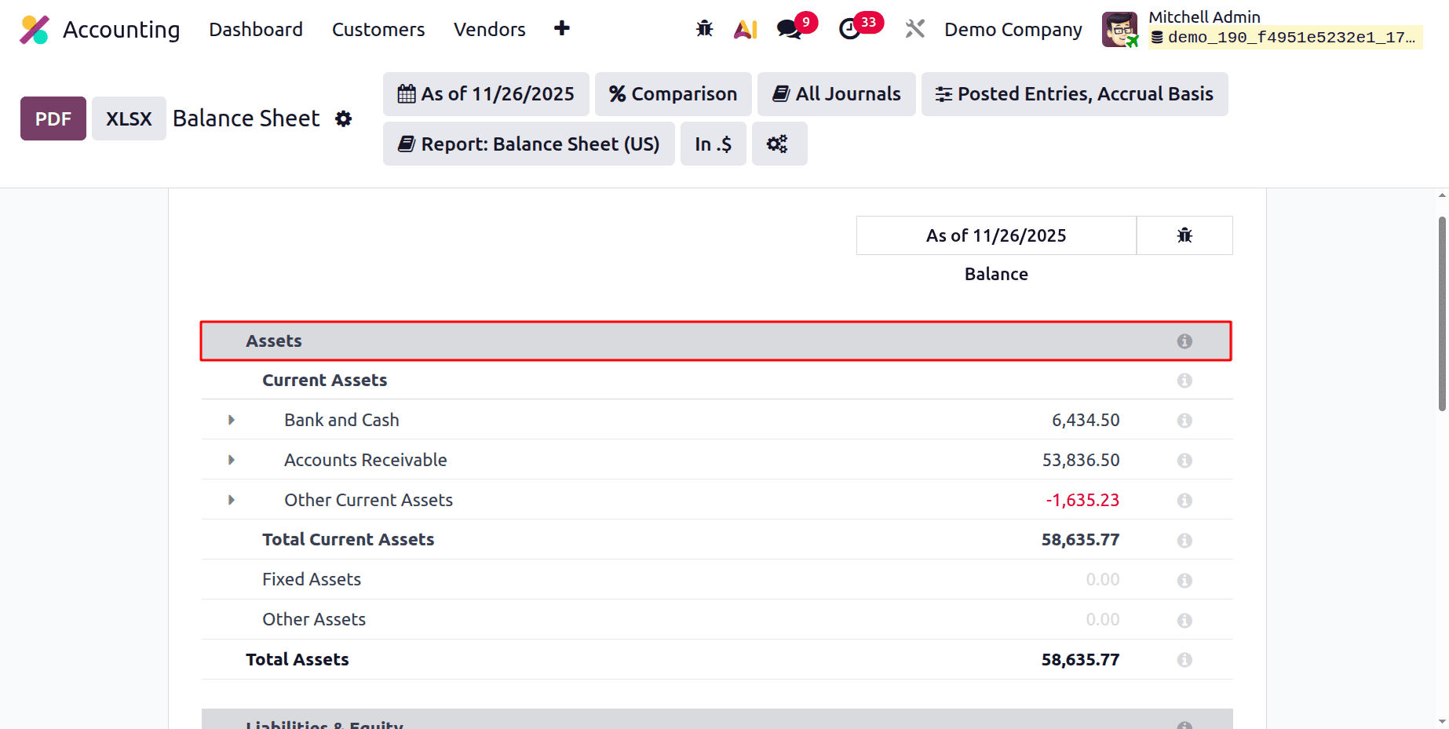Click bug icon in report column header

pos(1184,235)
